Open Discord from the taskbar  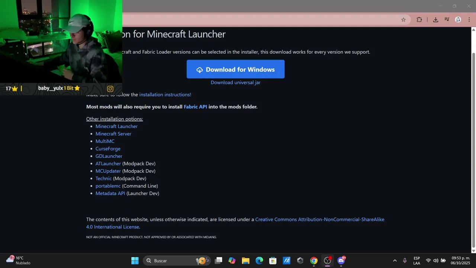point(341,261)
